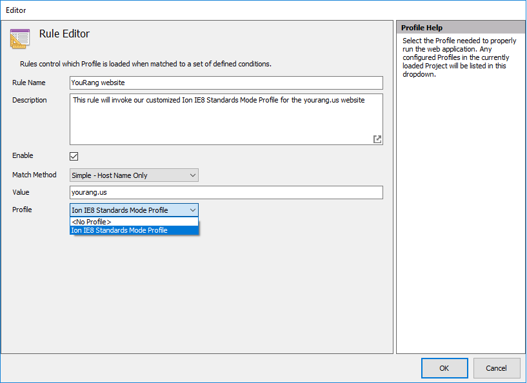Click the Rule Editor heading text

click(65, 34)
